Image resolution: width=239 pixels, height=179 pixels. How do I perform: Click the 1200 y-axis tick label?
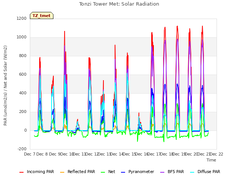pyautogui.click(x=22, y=18)
